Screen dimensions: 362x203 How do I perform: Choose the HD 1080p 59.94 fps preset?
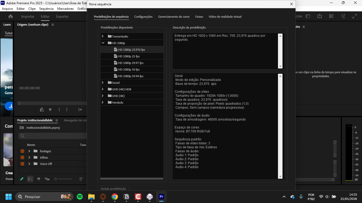[131, 76]
